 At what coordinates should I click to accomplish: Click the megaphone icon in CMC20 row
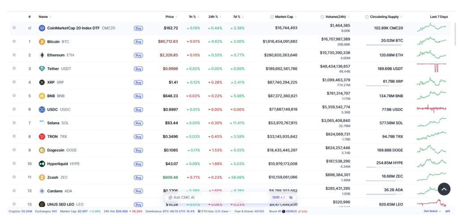tap(30, 28)
